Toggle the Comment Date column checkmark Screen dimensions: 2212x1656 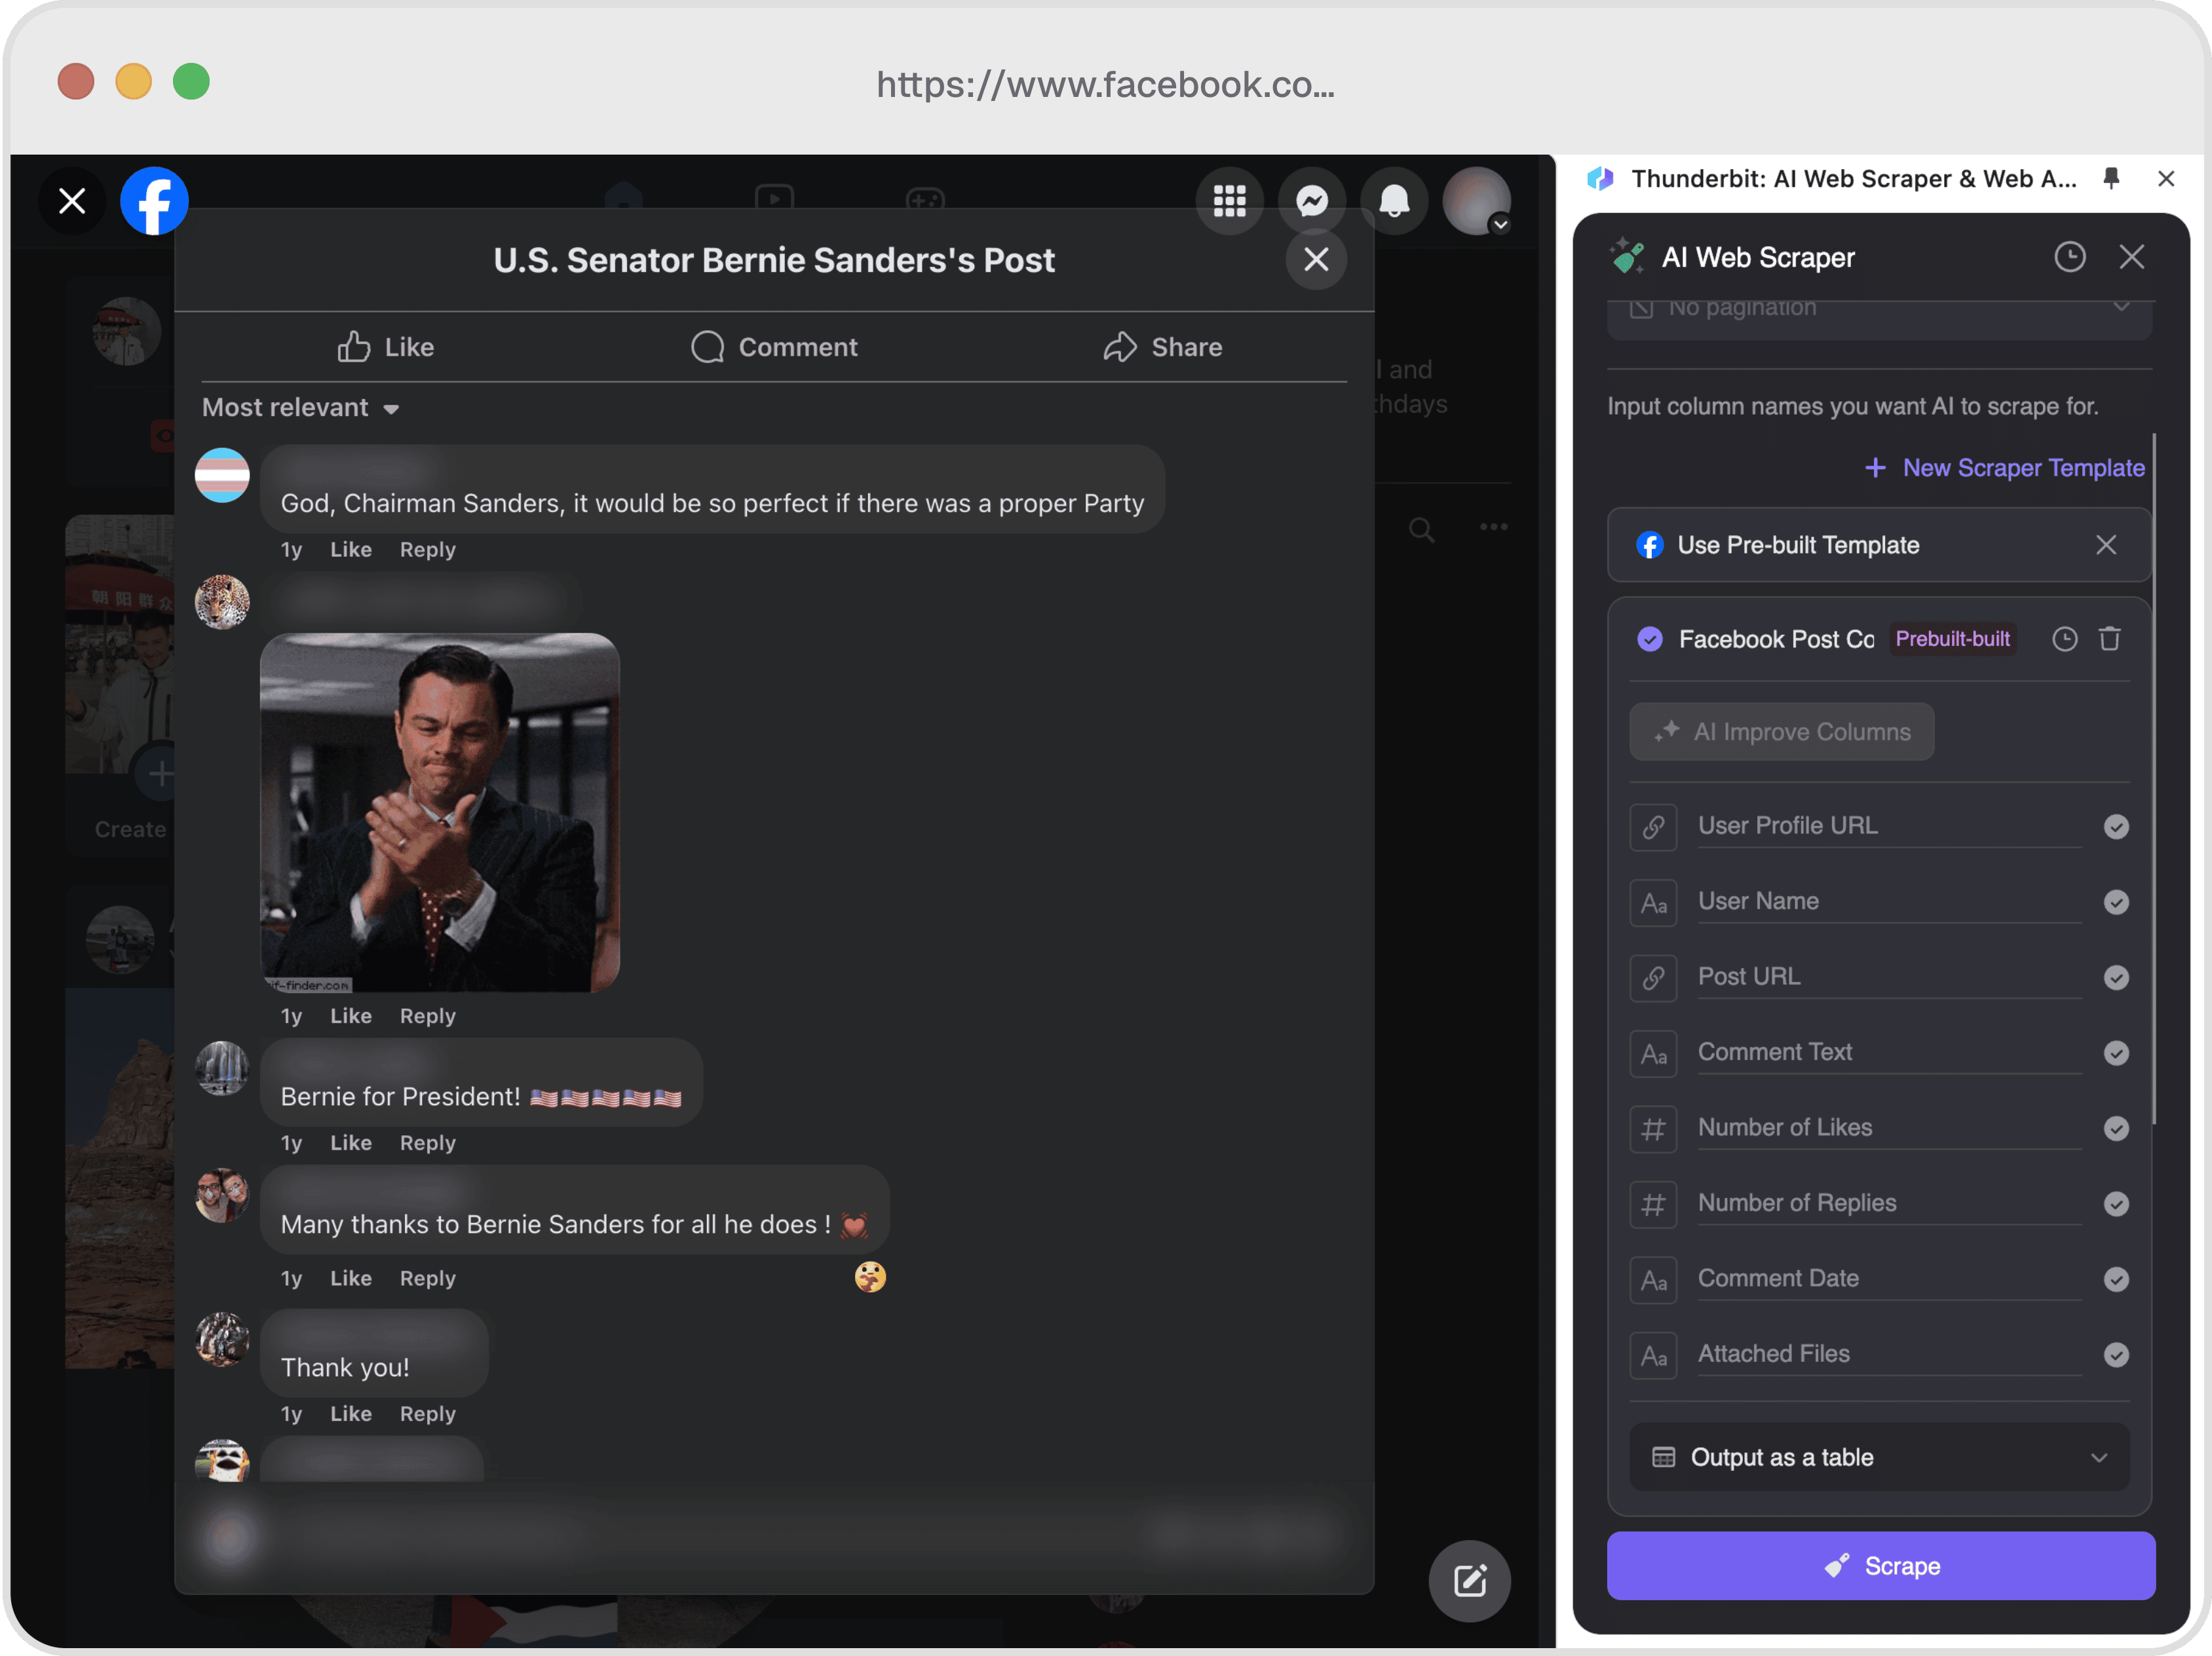[2115, 1280]
